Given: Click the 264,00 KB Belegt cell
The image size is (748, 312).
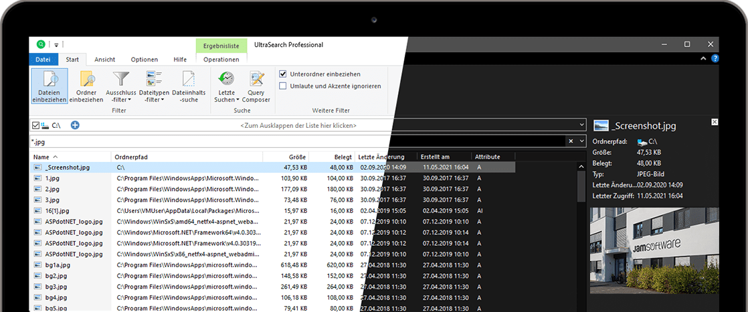Looking at the screenshot, I should [341, 287].
